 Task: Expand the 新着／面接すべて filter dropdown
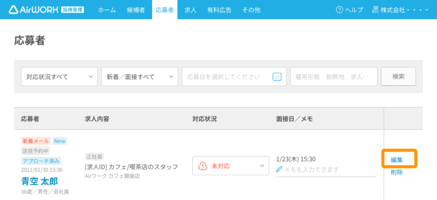click(140, 76)
